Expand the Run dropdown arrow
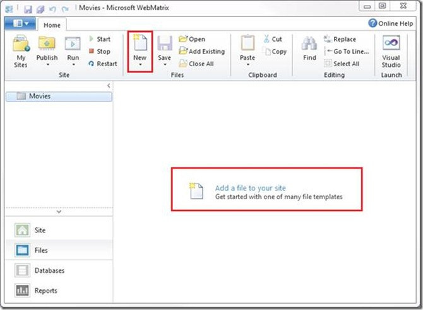The height and width of the screenshot is (310, 423). pos(73,64)
